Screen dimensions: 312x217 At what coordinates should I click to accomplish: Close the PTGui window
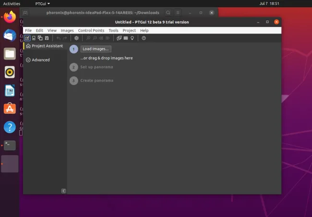[x=276, y=22]
